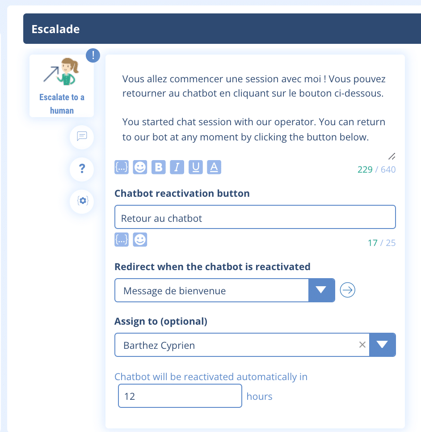Click the blue exclamation alert badge
This screenshot has width=421, height=432.
pyautogui.click(x=93, y=55)
